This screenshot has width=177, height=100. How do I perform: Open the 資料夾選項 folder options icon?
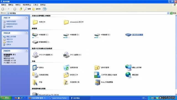97,67
